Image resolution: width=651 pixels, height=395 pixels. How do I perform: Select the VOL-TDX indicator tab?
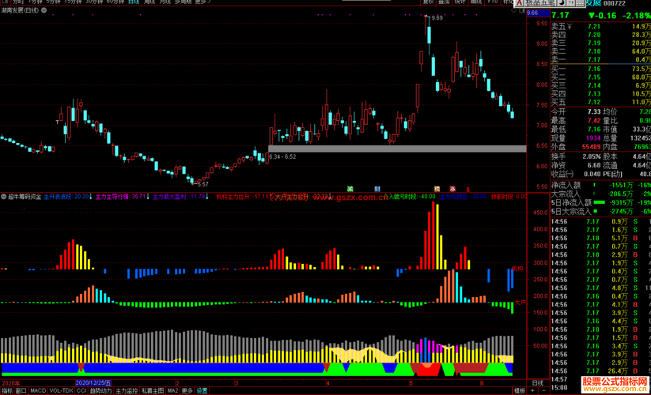[x=61, y=391]
